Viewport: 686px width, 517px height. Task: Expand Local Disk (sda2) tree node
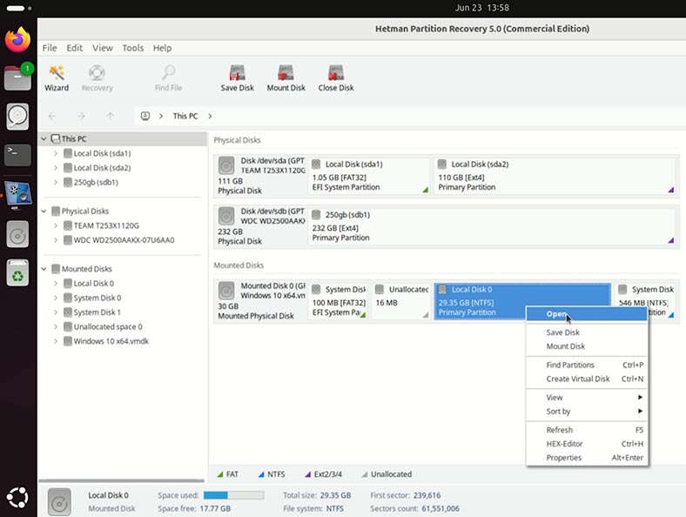(56, 167)
